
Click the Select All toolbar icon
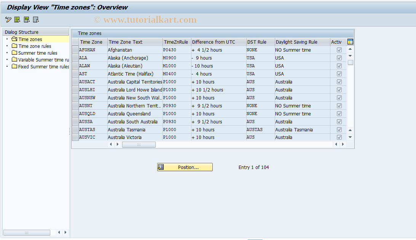point(17,19)
